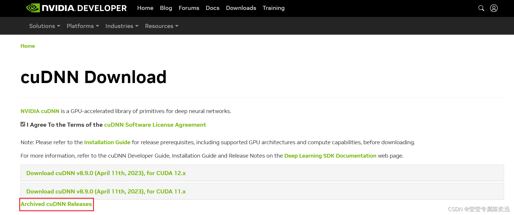Open cuDNN Software License Agreement link

pos(155,125)
